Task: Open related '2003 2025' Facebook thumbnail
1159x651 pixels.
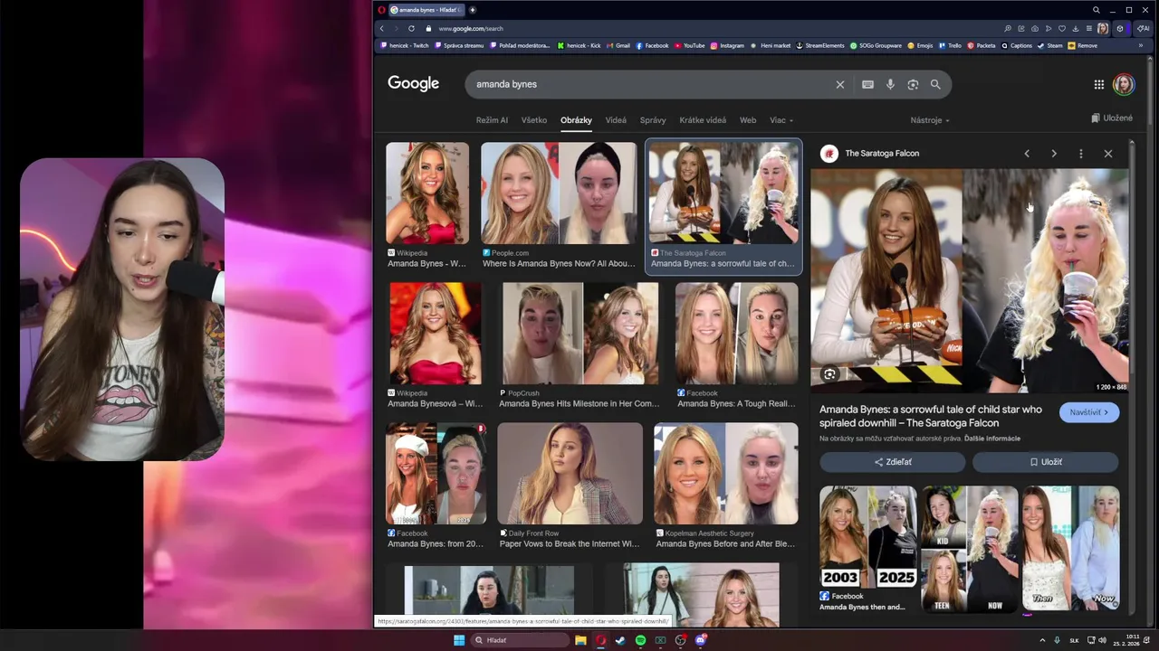Action: coord(867,537)
